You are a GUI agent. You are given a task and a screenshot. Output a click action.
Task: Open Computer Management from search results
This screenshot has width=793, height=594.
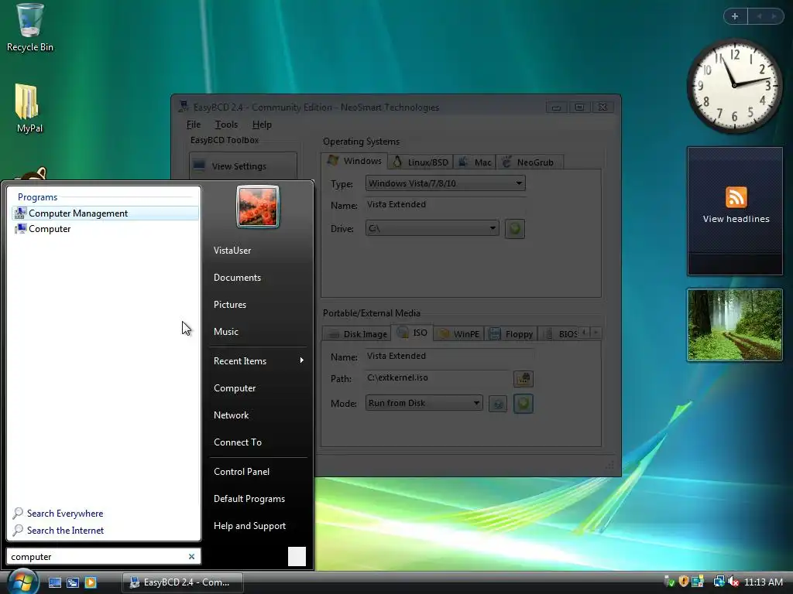(x=105, y=213)
